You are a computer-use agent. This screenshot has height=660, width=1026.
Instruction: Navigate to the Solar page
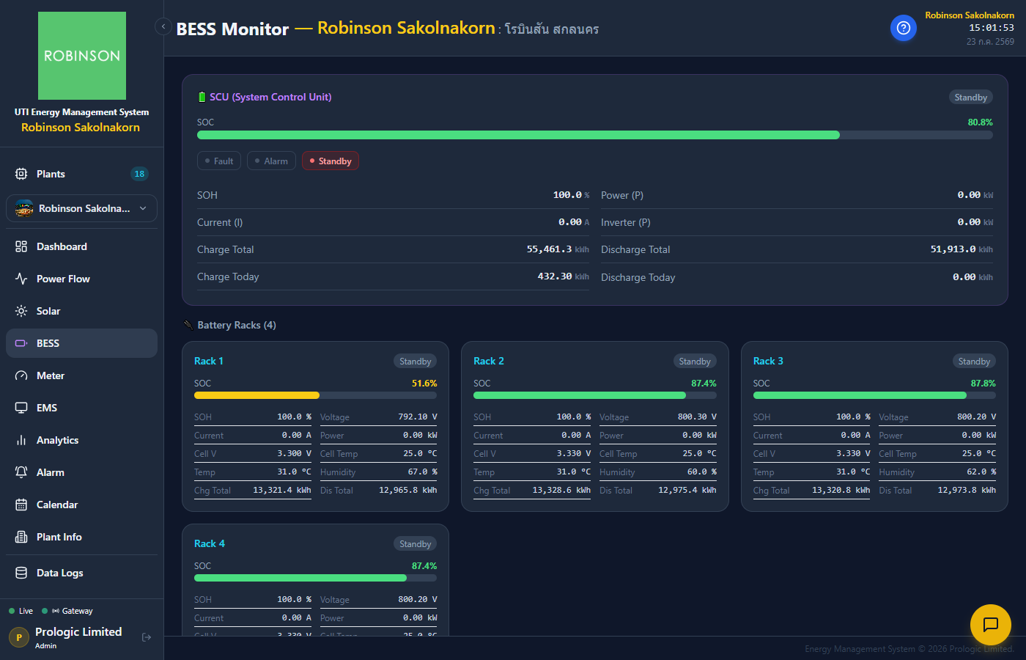pos(81,311)
